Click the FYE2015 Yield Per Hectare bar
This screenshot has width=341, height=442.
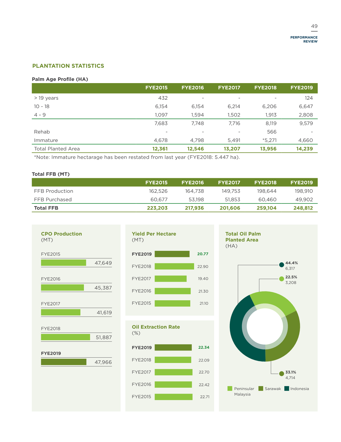[x=172, y=303]
